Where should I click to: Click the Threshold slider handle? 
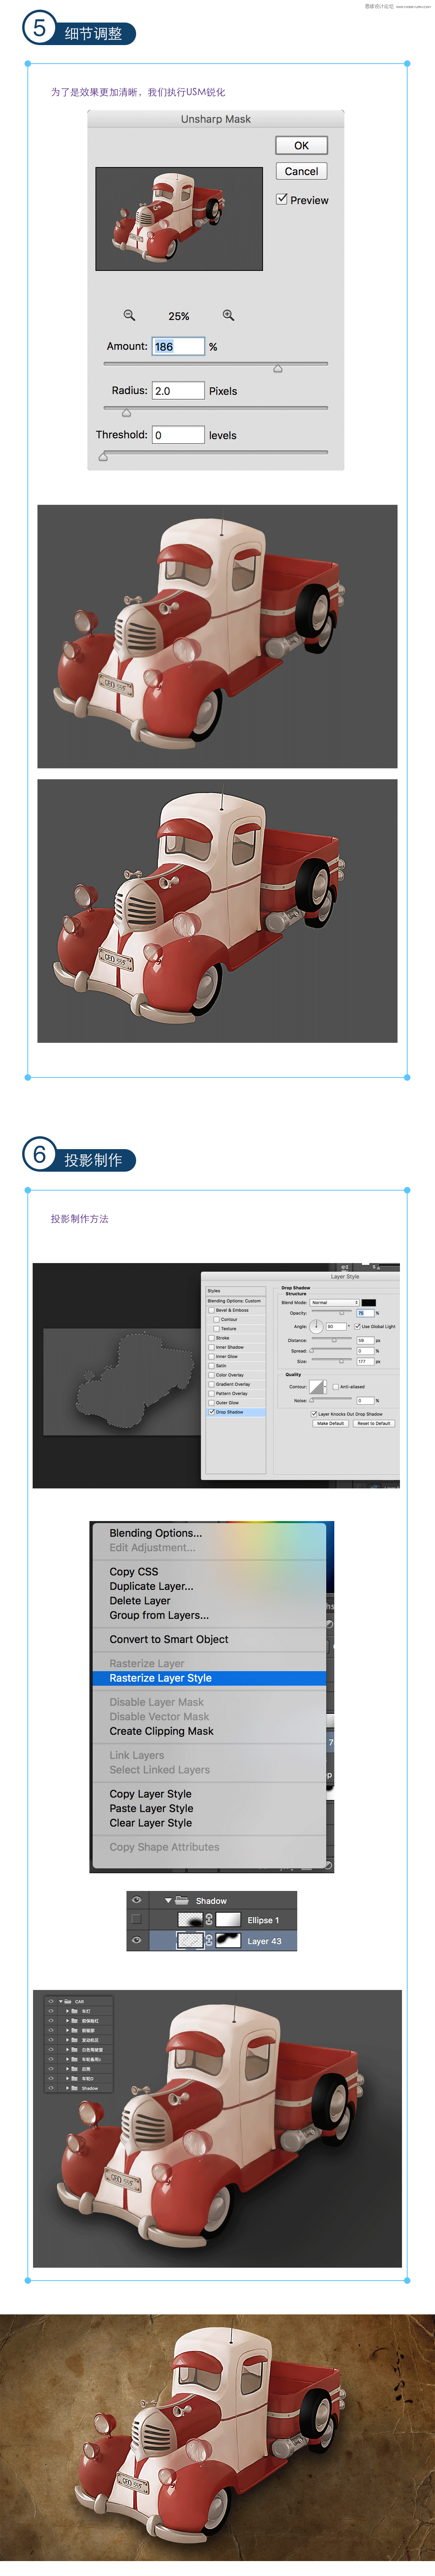(x=103, y=457)
